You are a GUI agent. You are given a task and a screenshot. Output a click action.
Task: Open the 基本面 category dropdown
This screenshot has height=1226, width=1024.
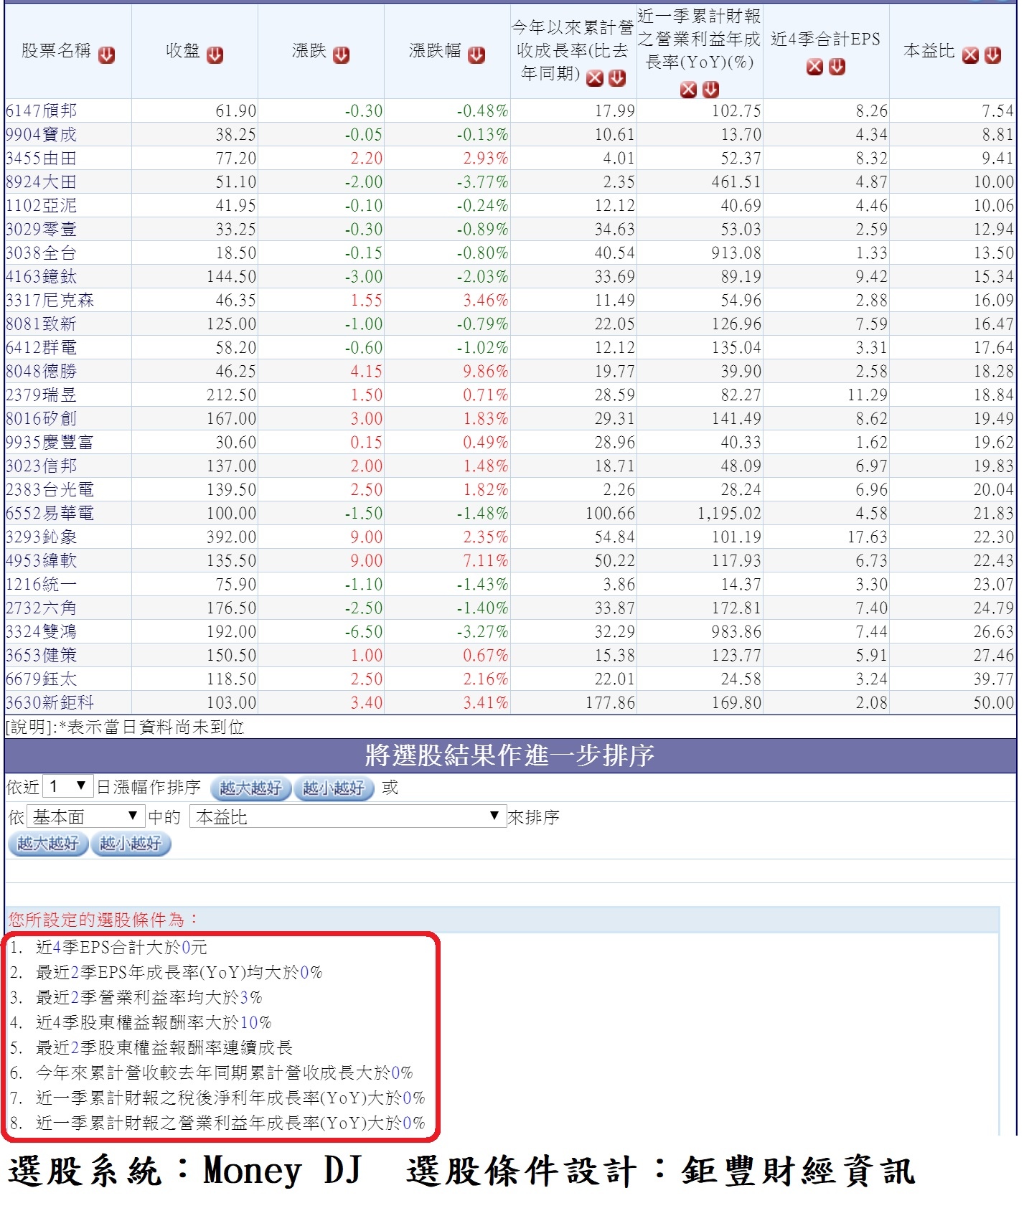pyautogui.click(x=85, y=816)
